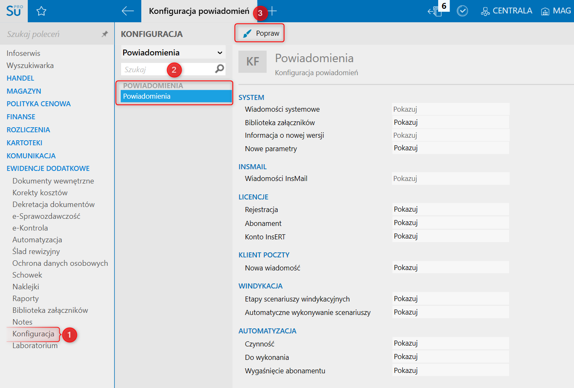Open Ślad rewizyjny
574x388 pixels.
coord(36,252)
